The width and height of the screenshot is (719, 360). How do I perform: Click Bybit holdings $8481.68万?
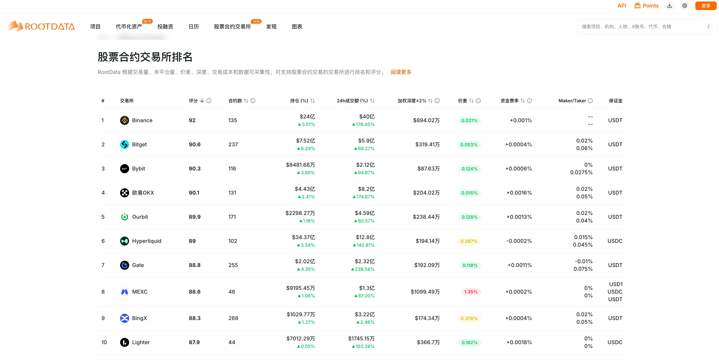pos(300,165)
